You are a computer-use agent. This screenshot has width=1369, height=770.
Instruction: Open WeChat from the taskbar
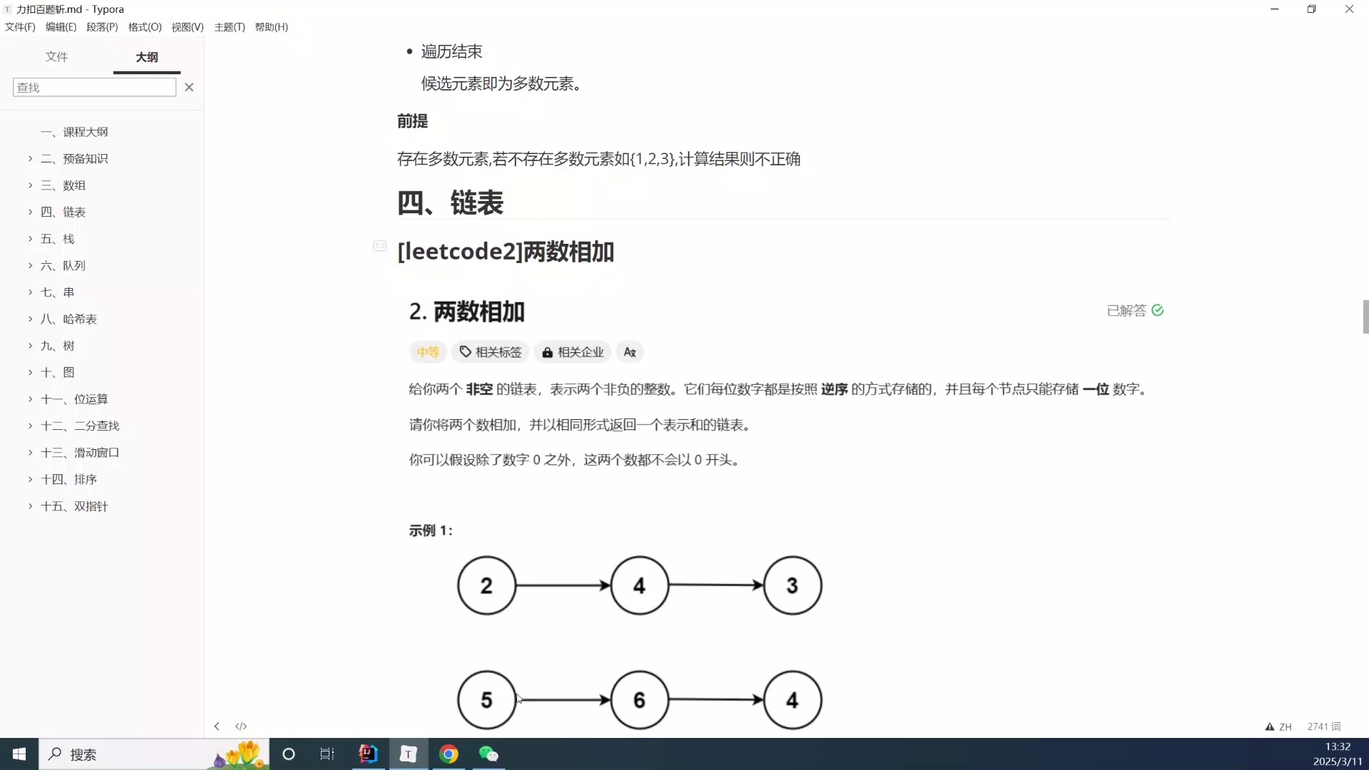click(488, 754)
